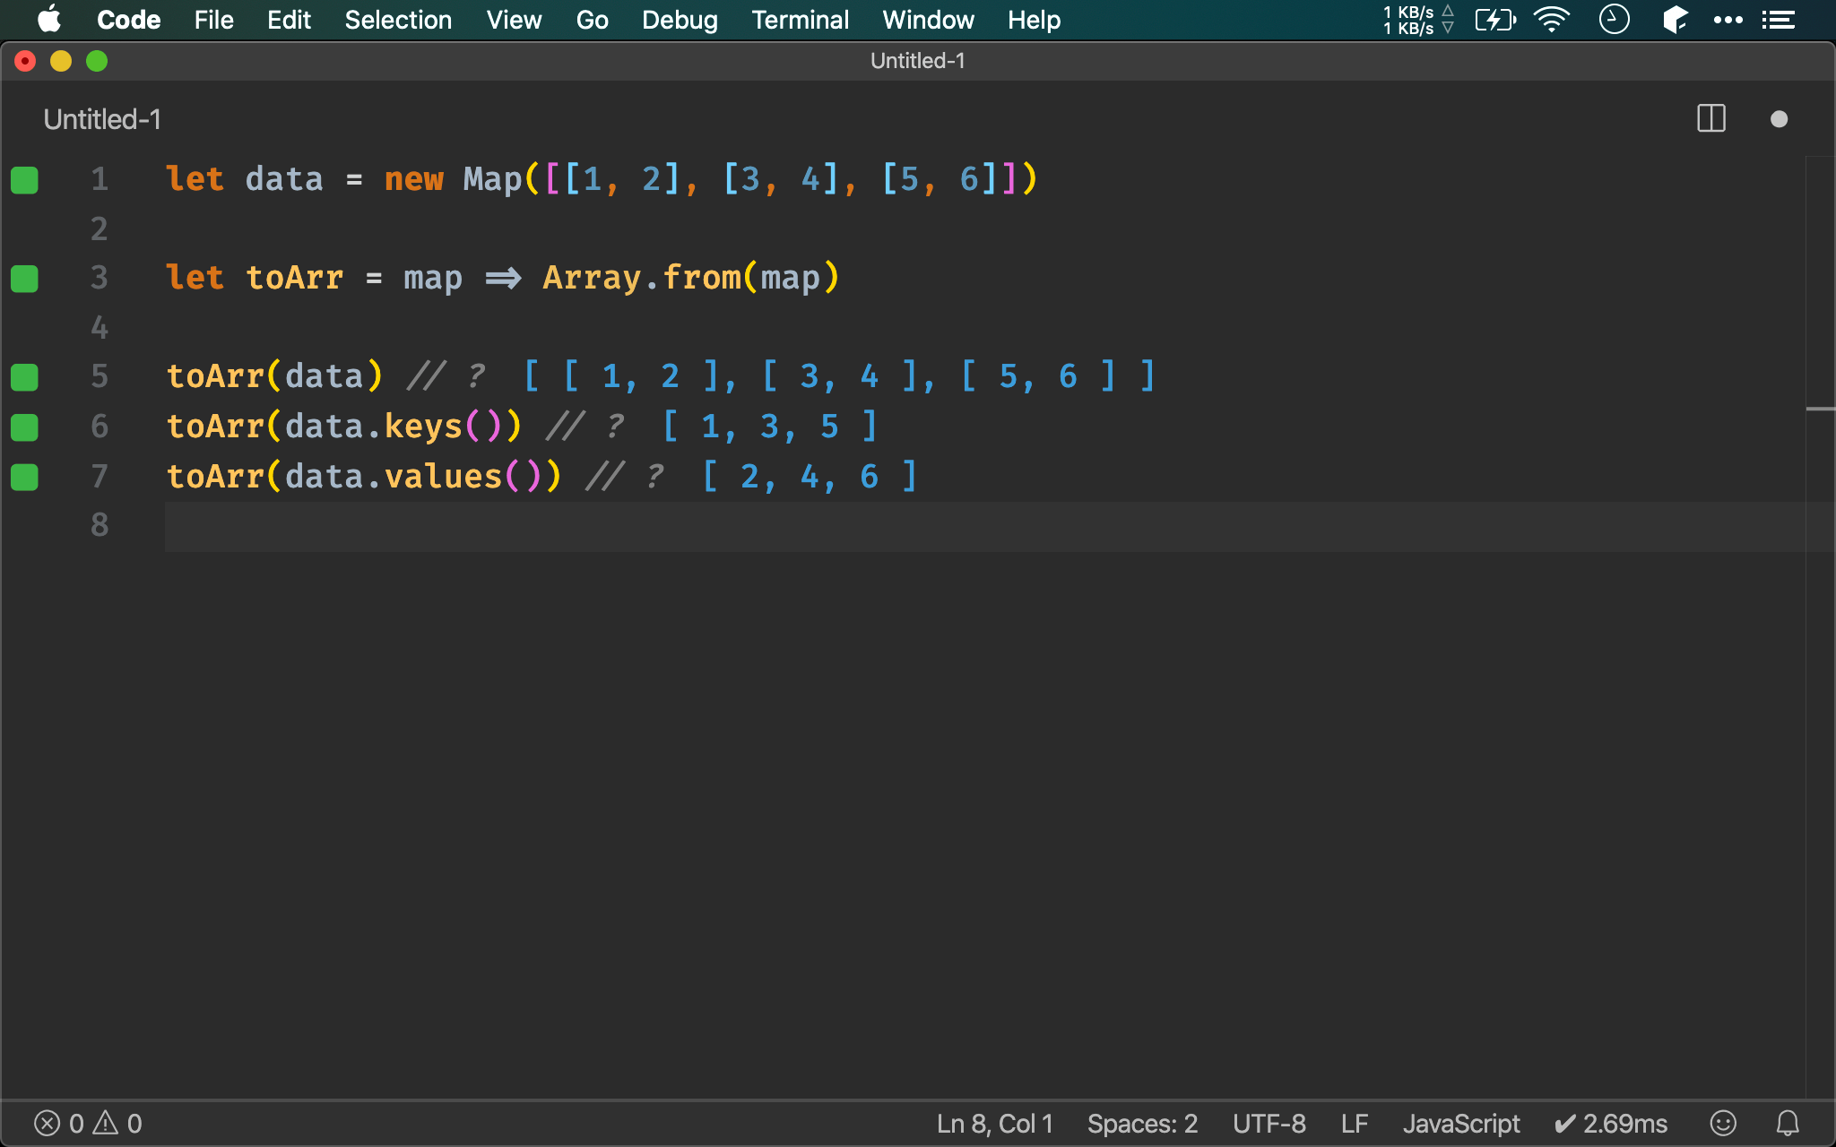Screen dimensions: 1836x1147
Task: Open the macOS Notification Center list icon
Action: pos(1778,20)
